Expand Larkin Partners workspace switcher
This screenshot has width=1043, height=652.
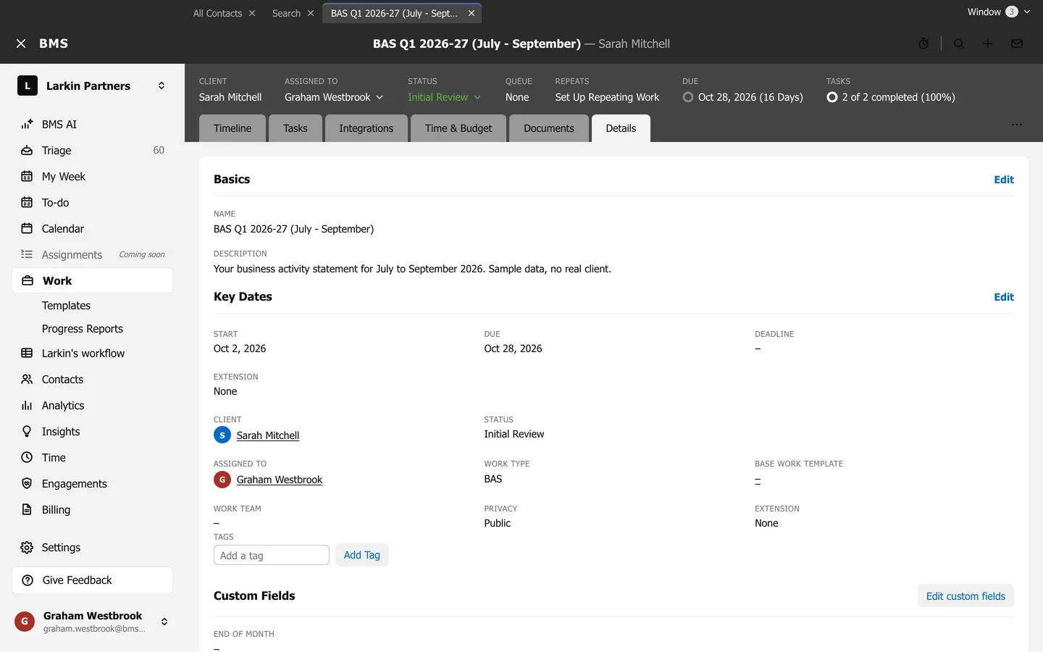162,85
